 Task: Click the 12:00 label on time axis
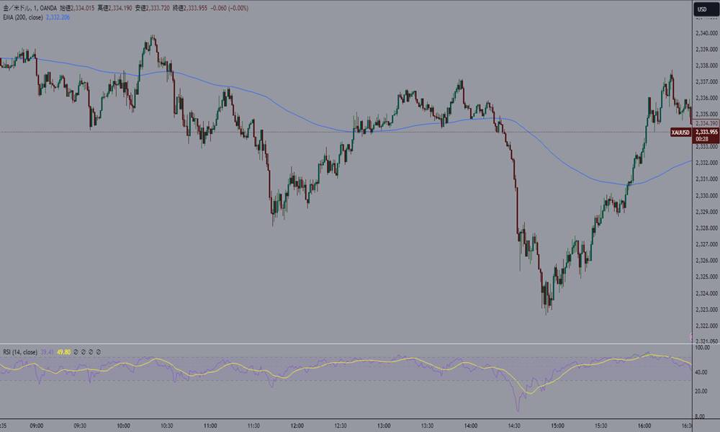point(296,425)
